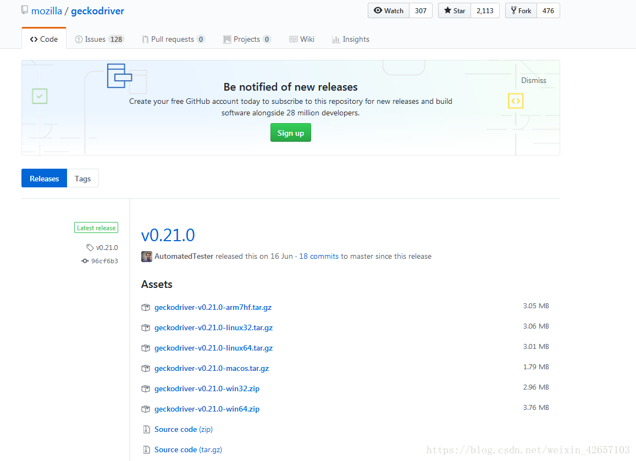
Task: Click the 1.79 MB size text
Action: click(x=536, y=366)
